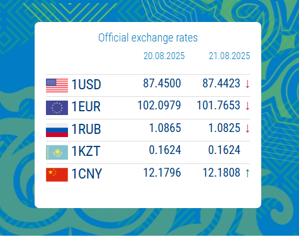Screen dimensions: 299x237
Task: Open the Official exchange rates heading
Action: [x=148, y=38]
